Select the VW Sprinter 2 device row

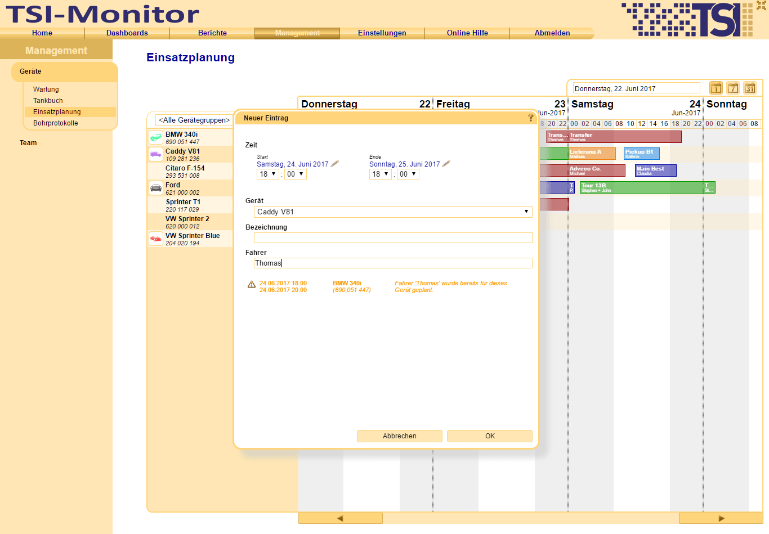pyautogui.click(x=190, y=222)
